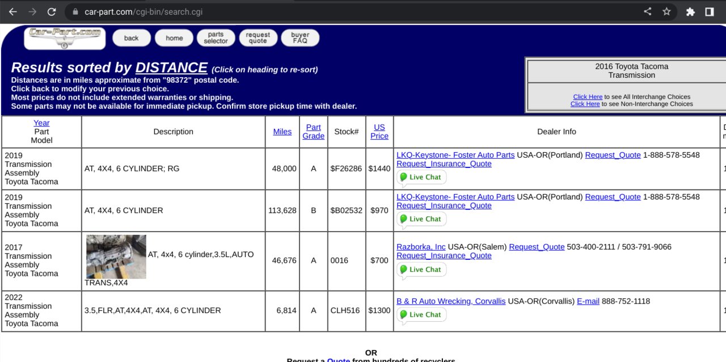726x362 pixels.
Task: Toggle the browser side panel icon
Action: [710, 11]
